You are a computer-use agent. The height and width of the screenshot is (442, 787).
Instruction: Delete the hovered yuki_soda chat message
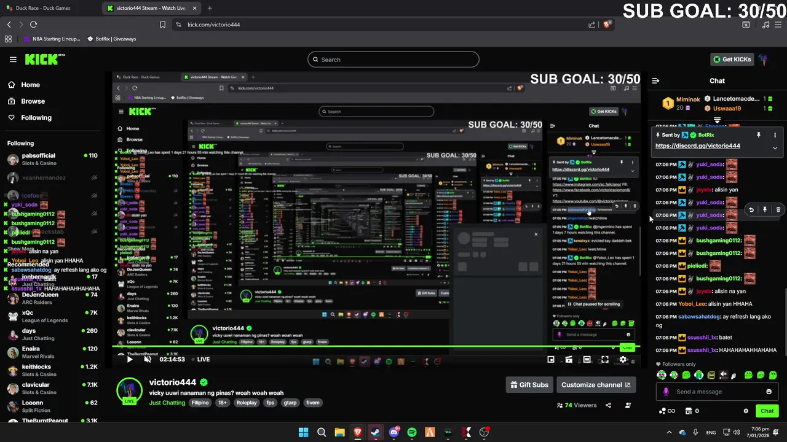tap(778, 210)
